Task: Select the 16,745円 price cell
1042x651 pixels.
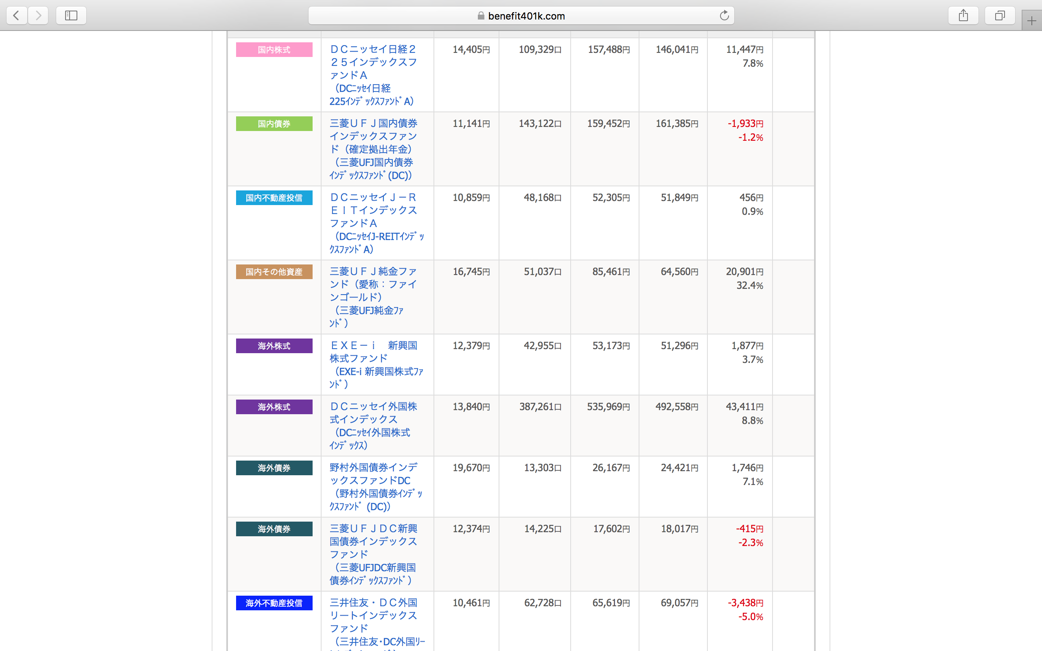Action: pos(471,272)
